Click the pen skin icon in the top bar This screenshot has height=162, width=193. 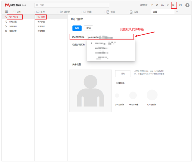pos(152,5)
